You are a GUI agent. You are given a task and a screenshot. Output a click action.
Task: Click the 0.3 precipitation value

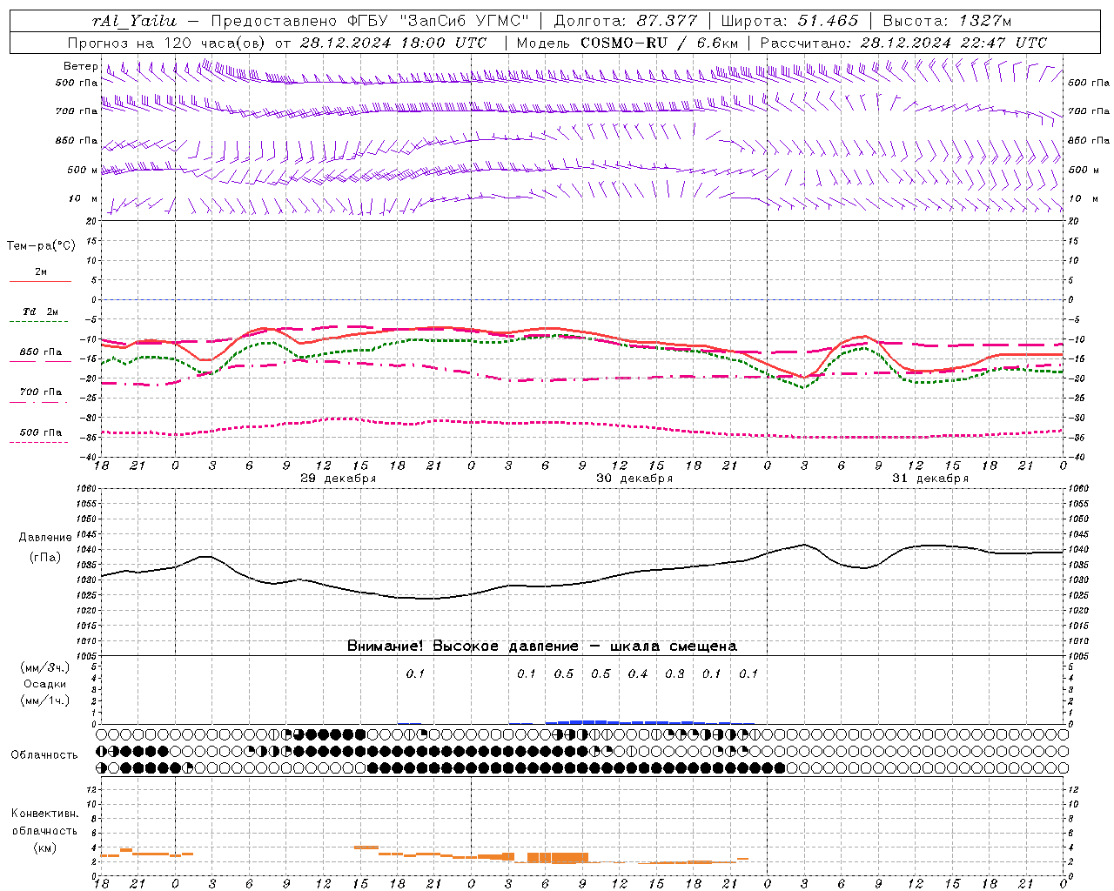pos(674,673)
